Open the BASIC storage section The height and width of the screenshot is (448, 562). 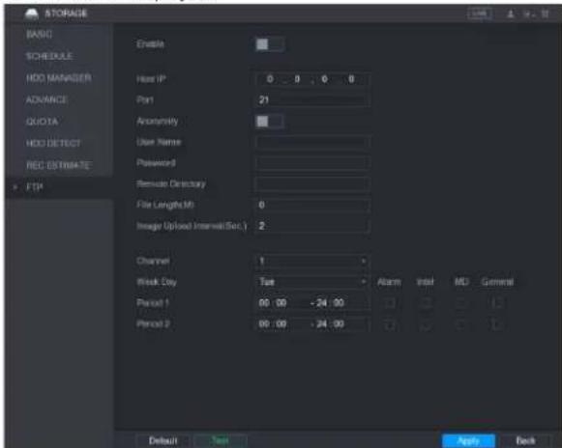point(40,35)
